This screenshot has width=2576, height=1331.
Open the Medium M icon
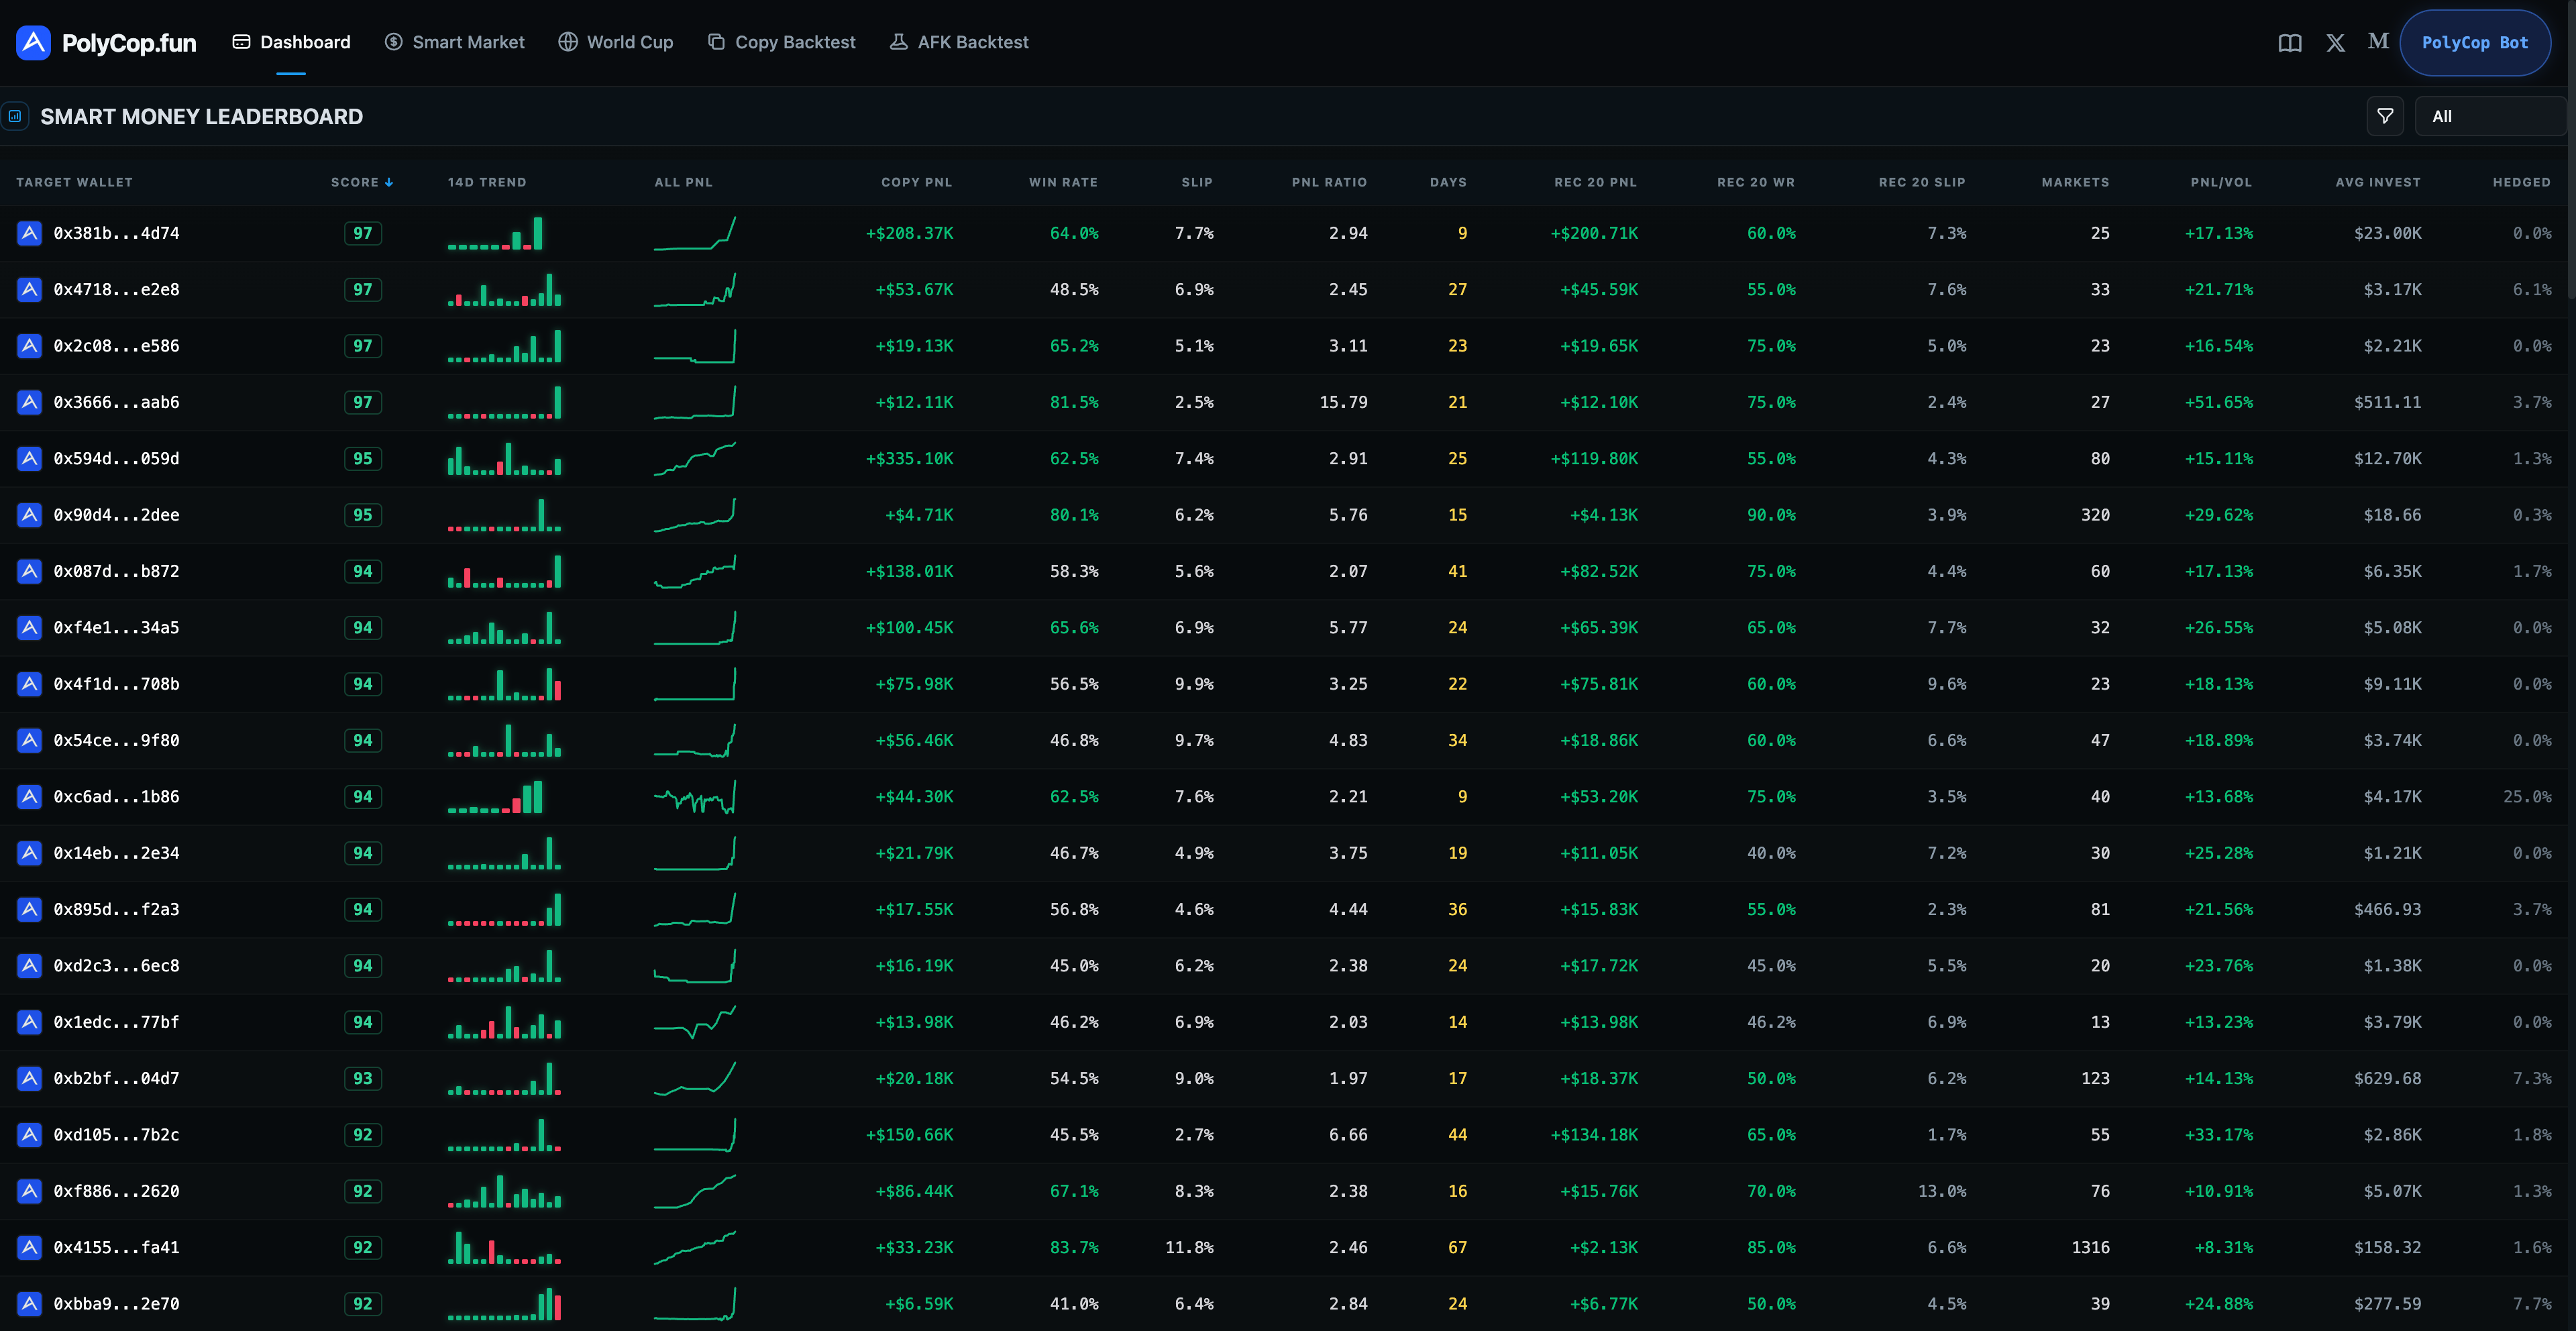coord(2378,41)
